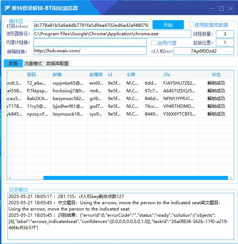Click the log line about cf人机key剩余点数127
The height and width of the screenshot is (244, 238).
pyautogui.click(x=66, y=197)
